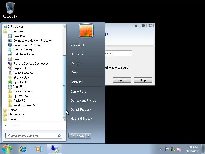
Task: Click the programs list scrollbar down arrow
Action: tap(64, 119)
